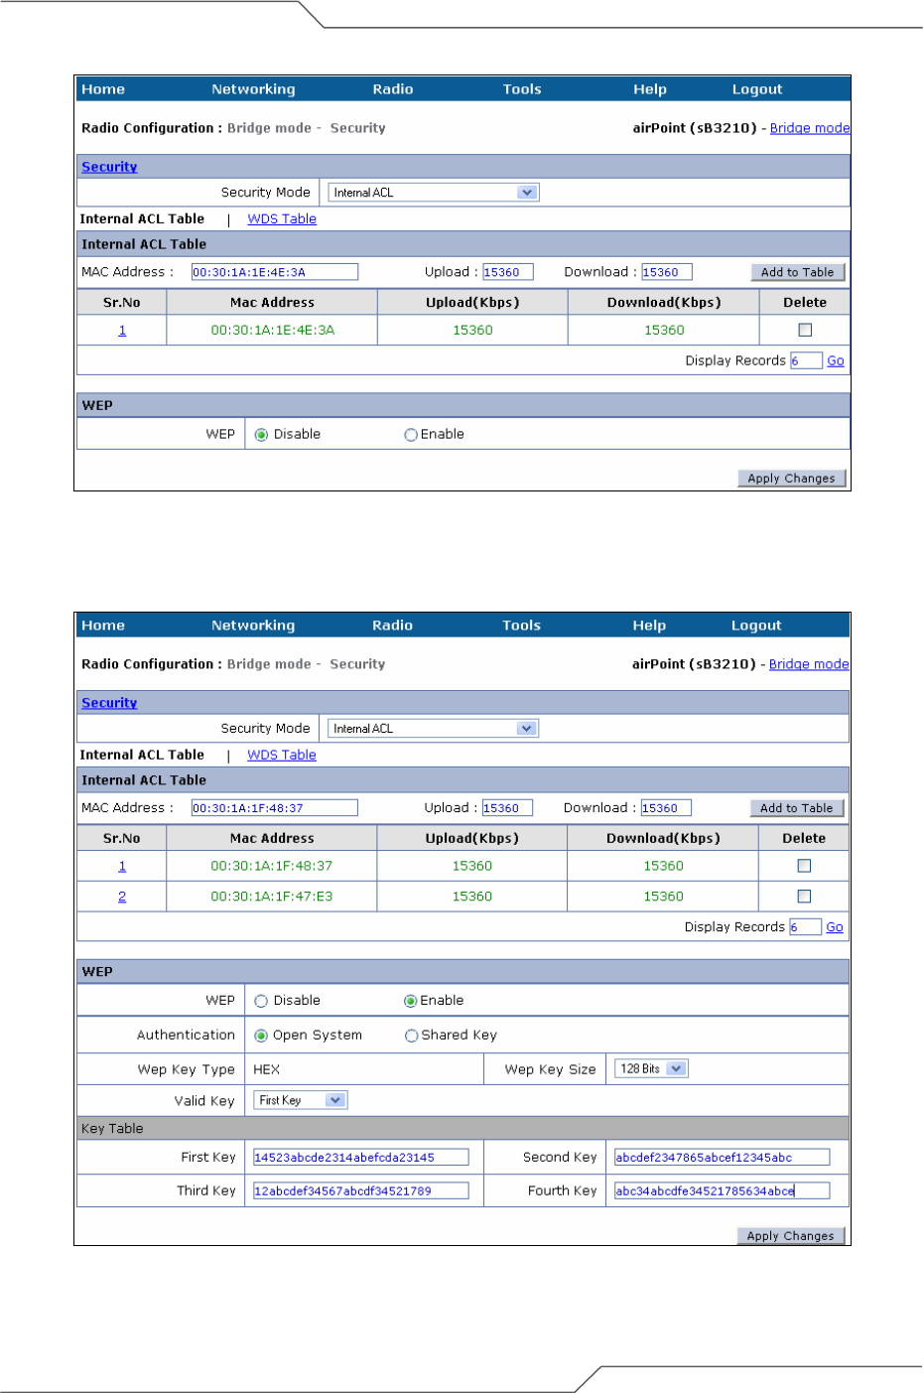The width and height of the screenshot is (924, 1393).
Task: Click Logout in top panel
Action: [x=757, y=89]
